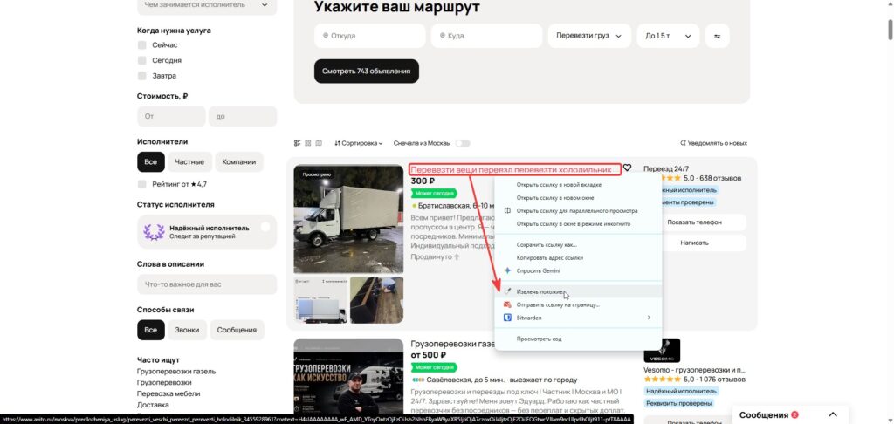
Task: Click 'Смотреть 743 объявления' button
Action: (x=367, y=72)
